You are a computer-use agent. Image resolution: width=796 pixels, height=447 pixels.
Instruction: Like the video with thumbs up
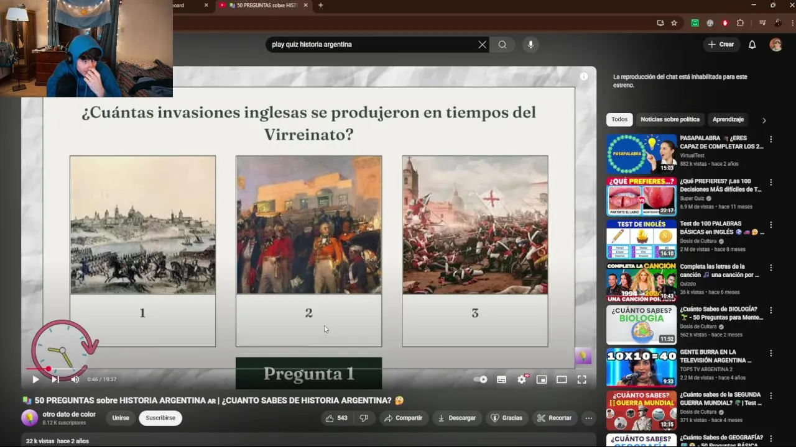pyautogui.click(x=337, y=418)
